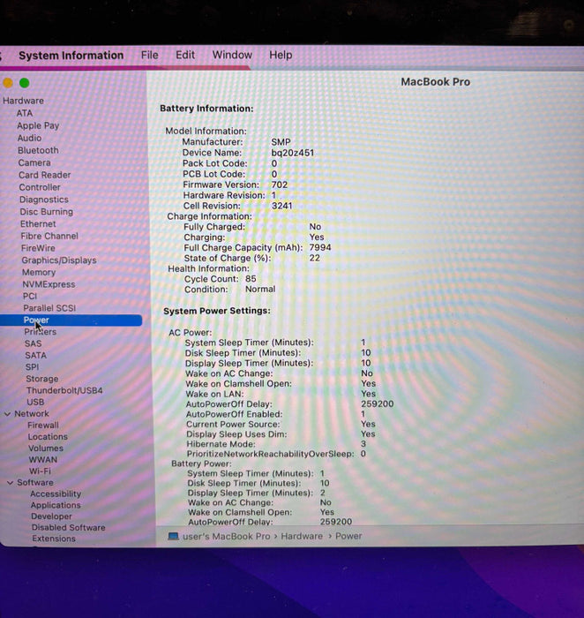Open the Edit menu

(185, 55)
